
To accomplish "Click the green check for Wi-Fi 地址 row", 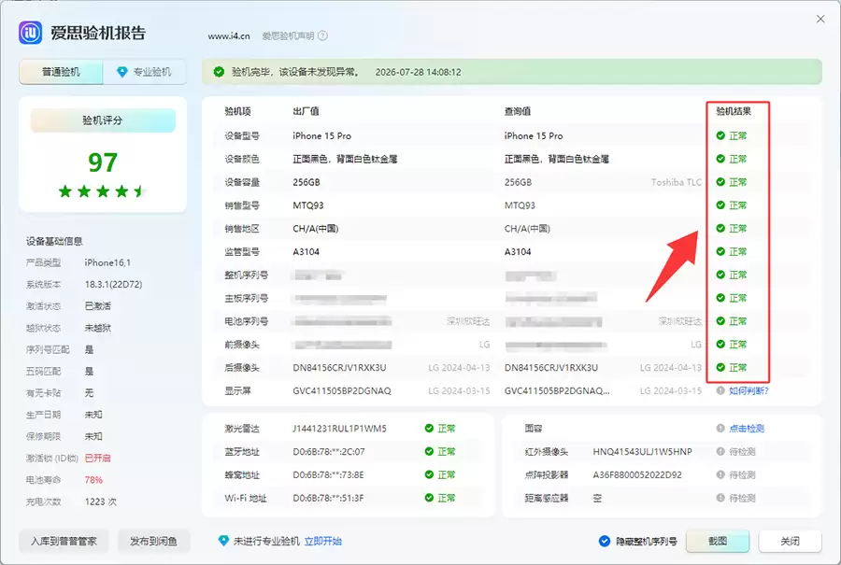I will pos(429,498).
